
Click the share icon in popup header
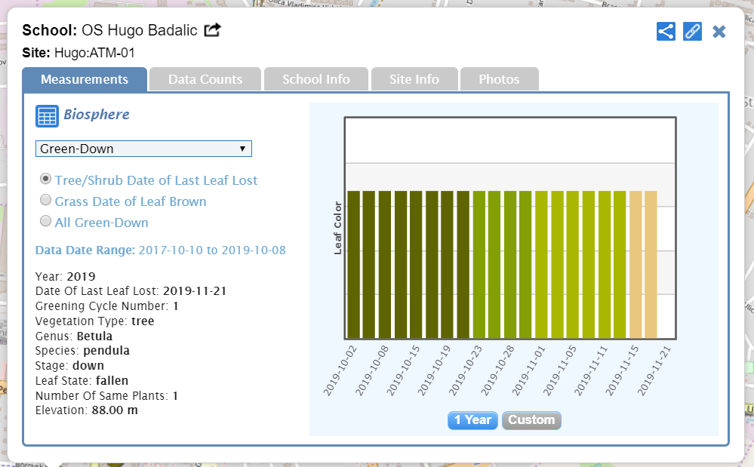point(666,31)
